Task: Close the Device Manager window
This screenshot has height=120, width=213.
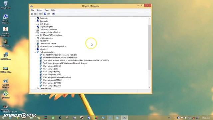Action: (148, 5)
